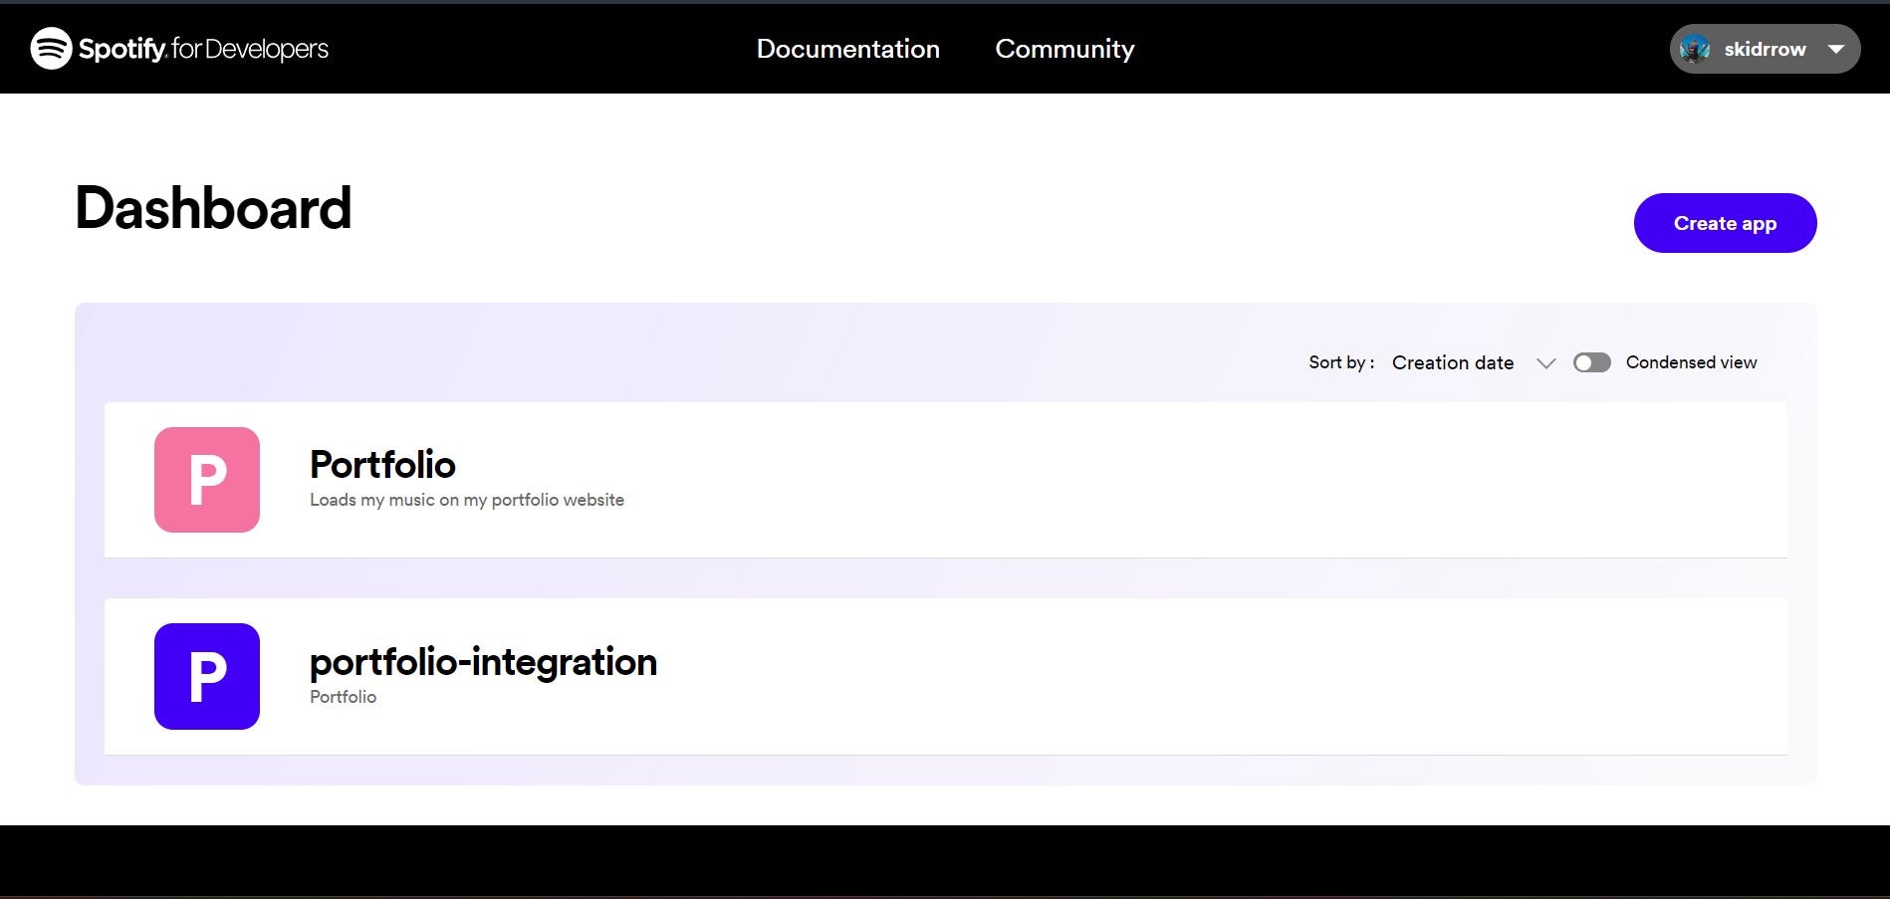Open the Portfolio app title
Image resolution: width=1890 pixels, height=899 pixels.
point(382,465)
